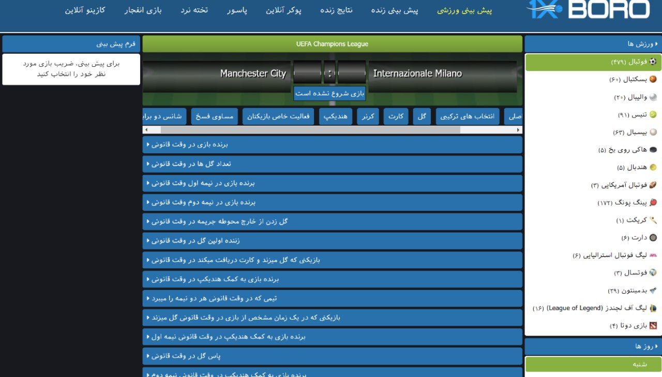Image resolution: width=662 pixels, height=377 pixels.
Task: Collapse the ورزش ها sidebar section
Action: click(592, 44)
